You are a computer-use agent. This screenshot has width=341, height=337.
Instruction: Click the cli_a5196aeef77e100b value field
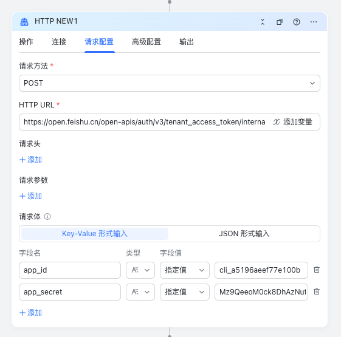tap(261, 270)
